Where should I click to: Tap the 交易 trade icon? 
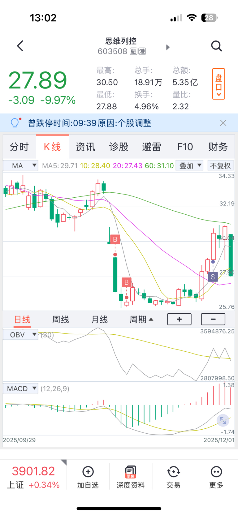(x=173, y=472)
